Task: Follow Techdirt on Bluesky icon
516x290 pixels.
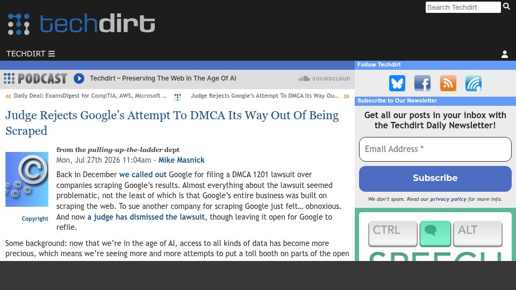Action: 397,83
